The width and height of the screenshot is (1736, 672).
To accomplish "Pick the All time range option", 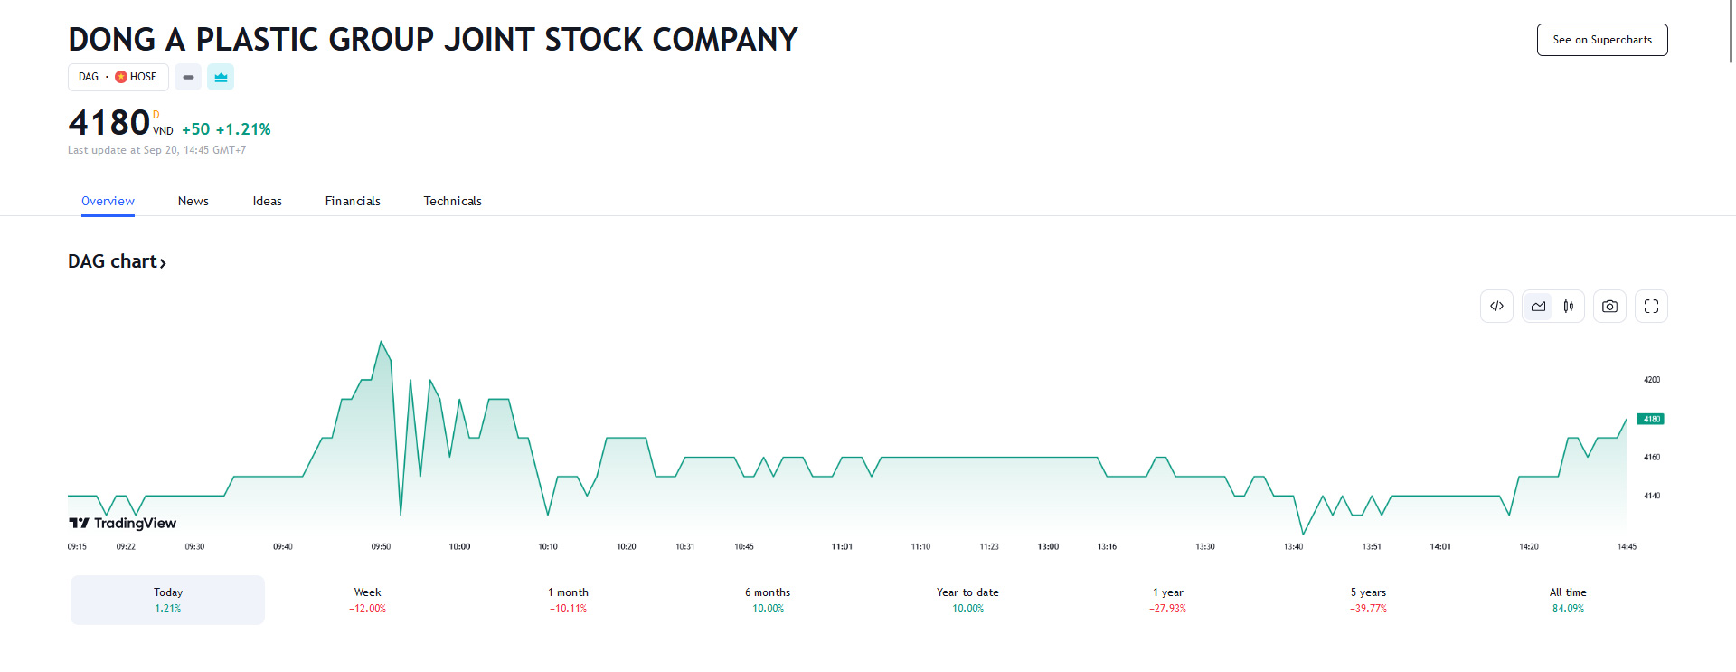I will pos(1568,600).
